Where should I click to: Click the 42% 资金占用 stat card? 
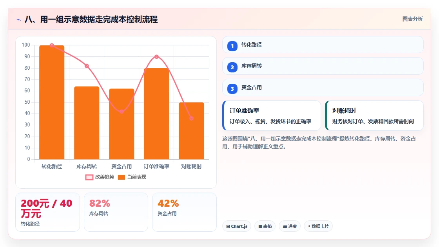tap(184, 212)
